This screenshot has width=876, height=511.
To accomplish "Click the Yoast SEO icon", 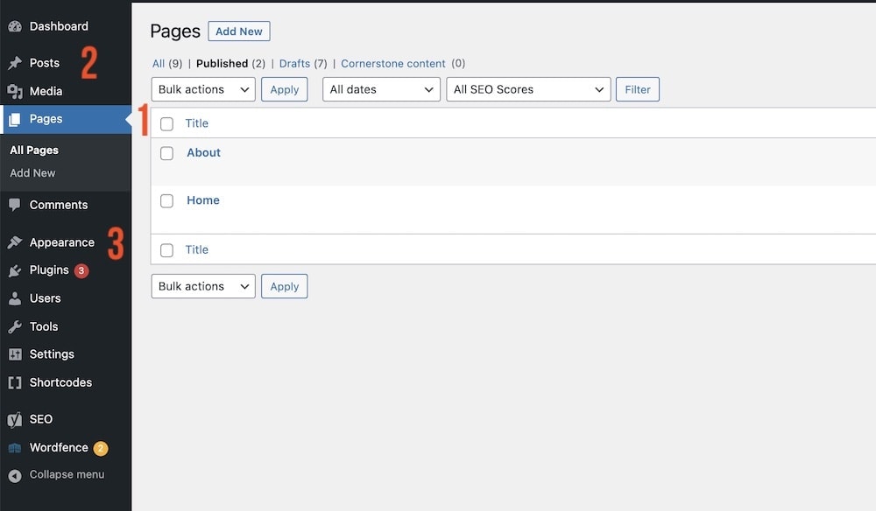I will click(x=15, y=419).
